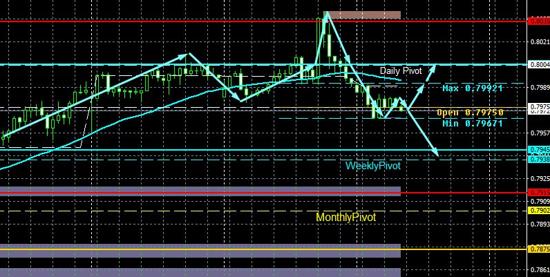Click the 0.8021 price on the axis
Screen dimensions: 550x277
tap(540, 41)
